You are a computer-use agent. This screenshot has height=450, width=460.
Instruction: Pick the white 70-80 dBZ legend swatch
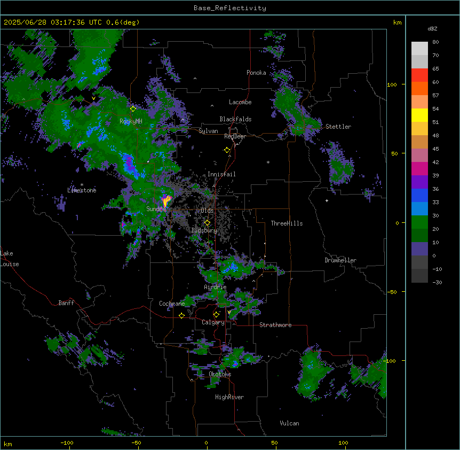click(x=419, y=49)
